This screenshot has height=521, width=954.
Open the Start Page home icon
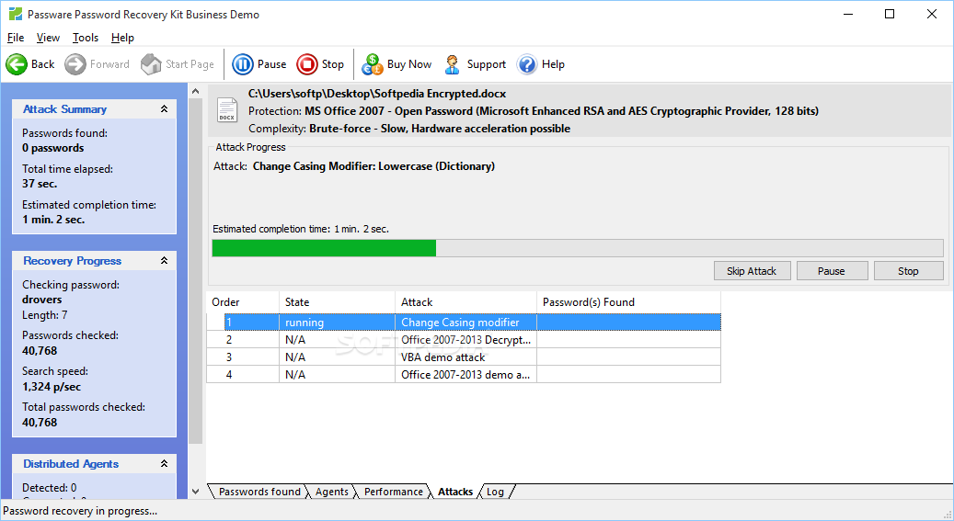click(x=151, y=63)
